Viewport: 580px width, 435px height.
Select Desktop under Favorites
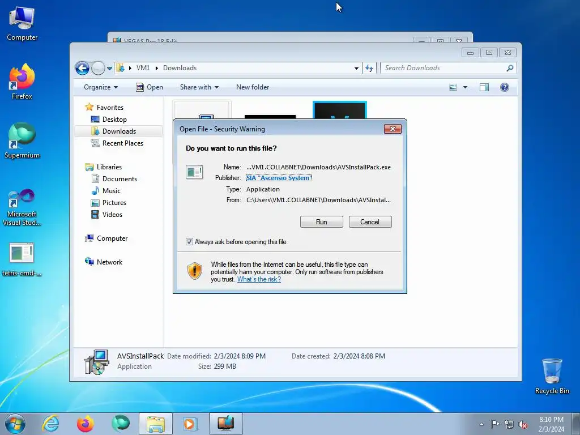click(x=114, y=120)
